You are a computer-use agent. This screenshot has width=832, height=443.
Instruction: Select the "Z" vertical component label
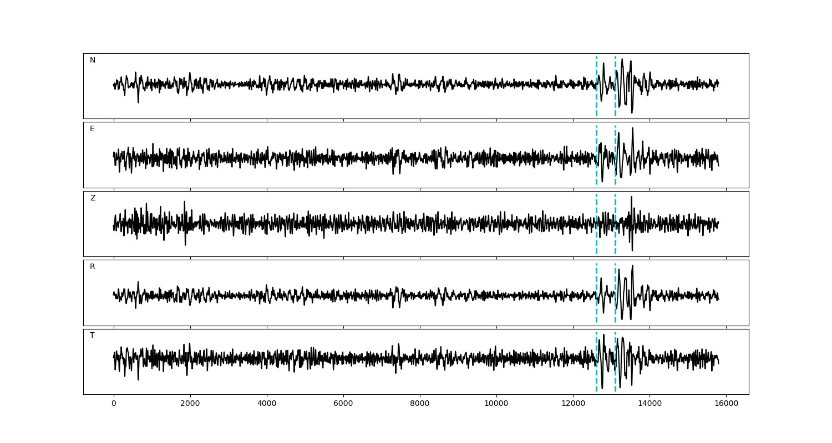pos(93,198)
